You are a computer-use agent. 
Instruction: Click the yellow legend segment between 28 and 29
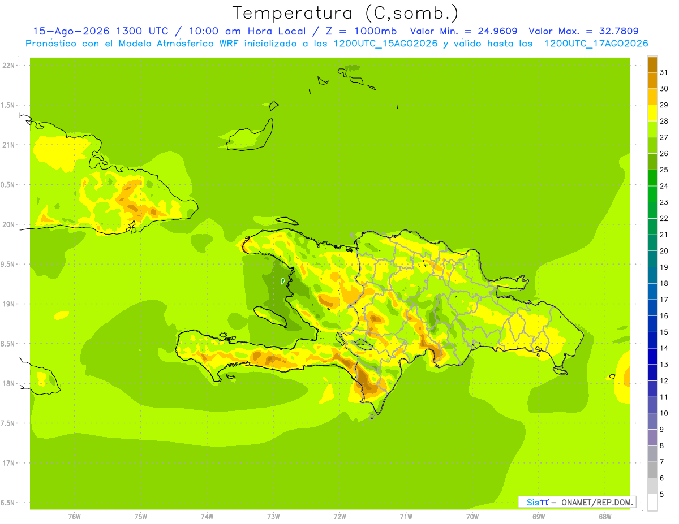coord(652,113)
